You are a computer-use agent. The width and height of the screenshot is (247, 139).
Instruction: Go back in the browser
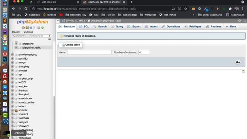point(14,8)
